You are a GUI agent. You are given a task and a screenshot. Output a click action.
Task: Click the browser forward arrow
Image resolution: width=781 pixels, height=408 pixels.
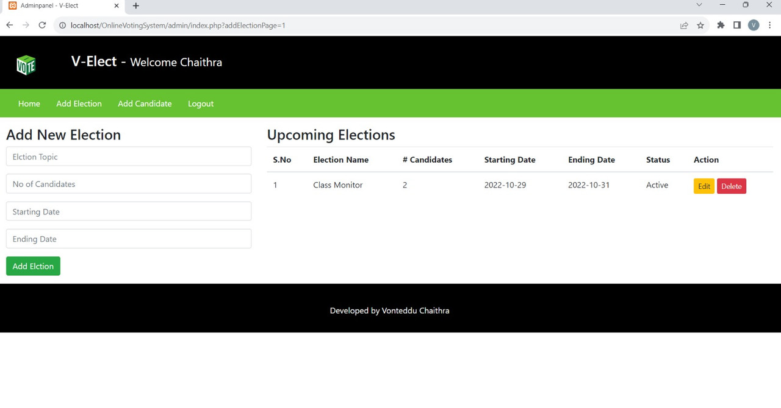tap(26, 25)
